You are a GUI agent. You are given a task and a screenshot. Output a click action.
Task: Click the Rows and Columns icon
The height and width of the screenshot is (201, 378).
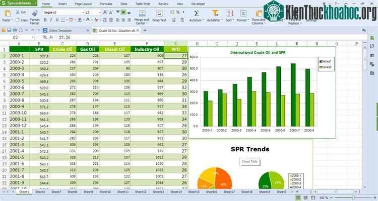point(259,13)
